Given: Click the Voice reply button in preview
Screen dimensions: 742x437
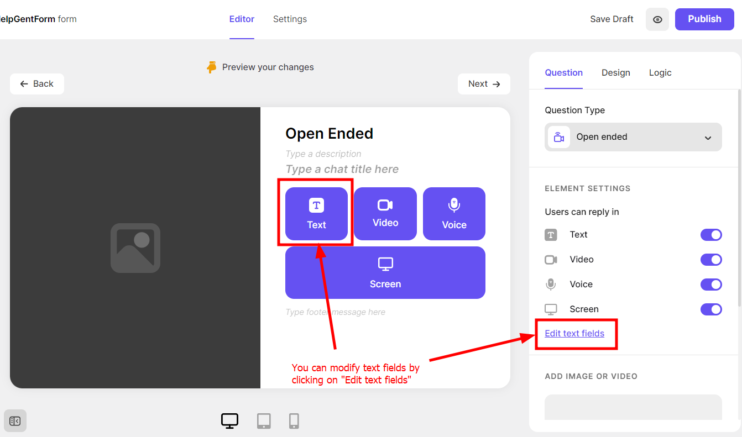Looking at the screenshot, I should (454, 214).
